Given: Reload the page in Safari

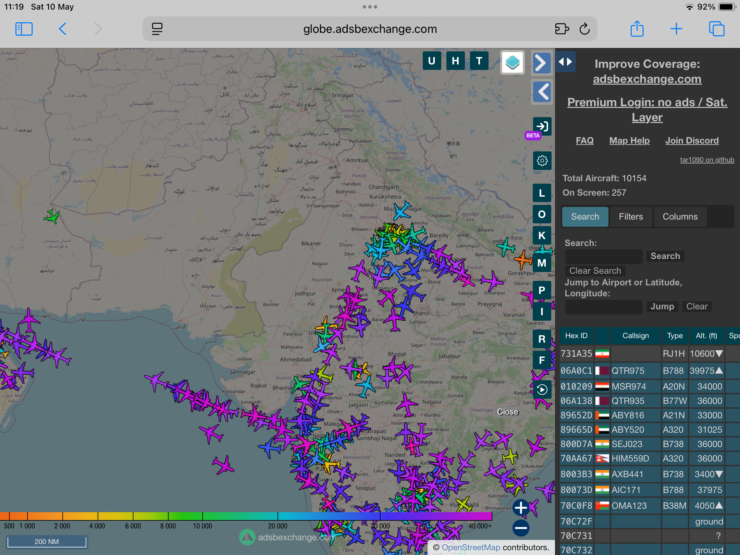Looking at the screenshot, I should (x=584, y=29).
